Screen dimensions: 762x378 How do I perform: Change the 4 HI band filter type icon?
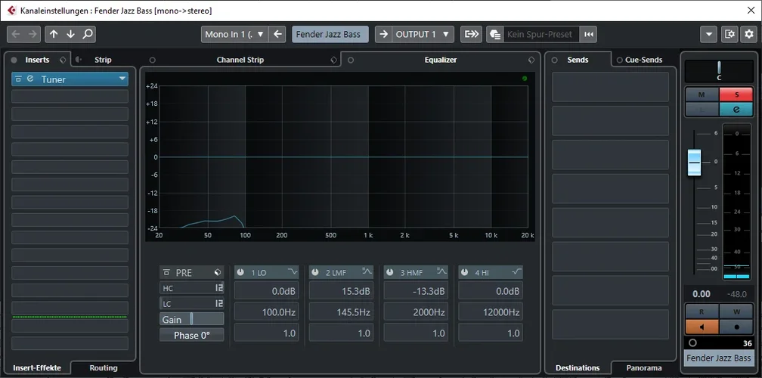516,272
